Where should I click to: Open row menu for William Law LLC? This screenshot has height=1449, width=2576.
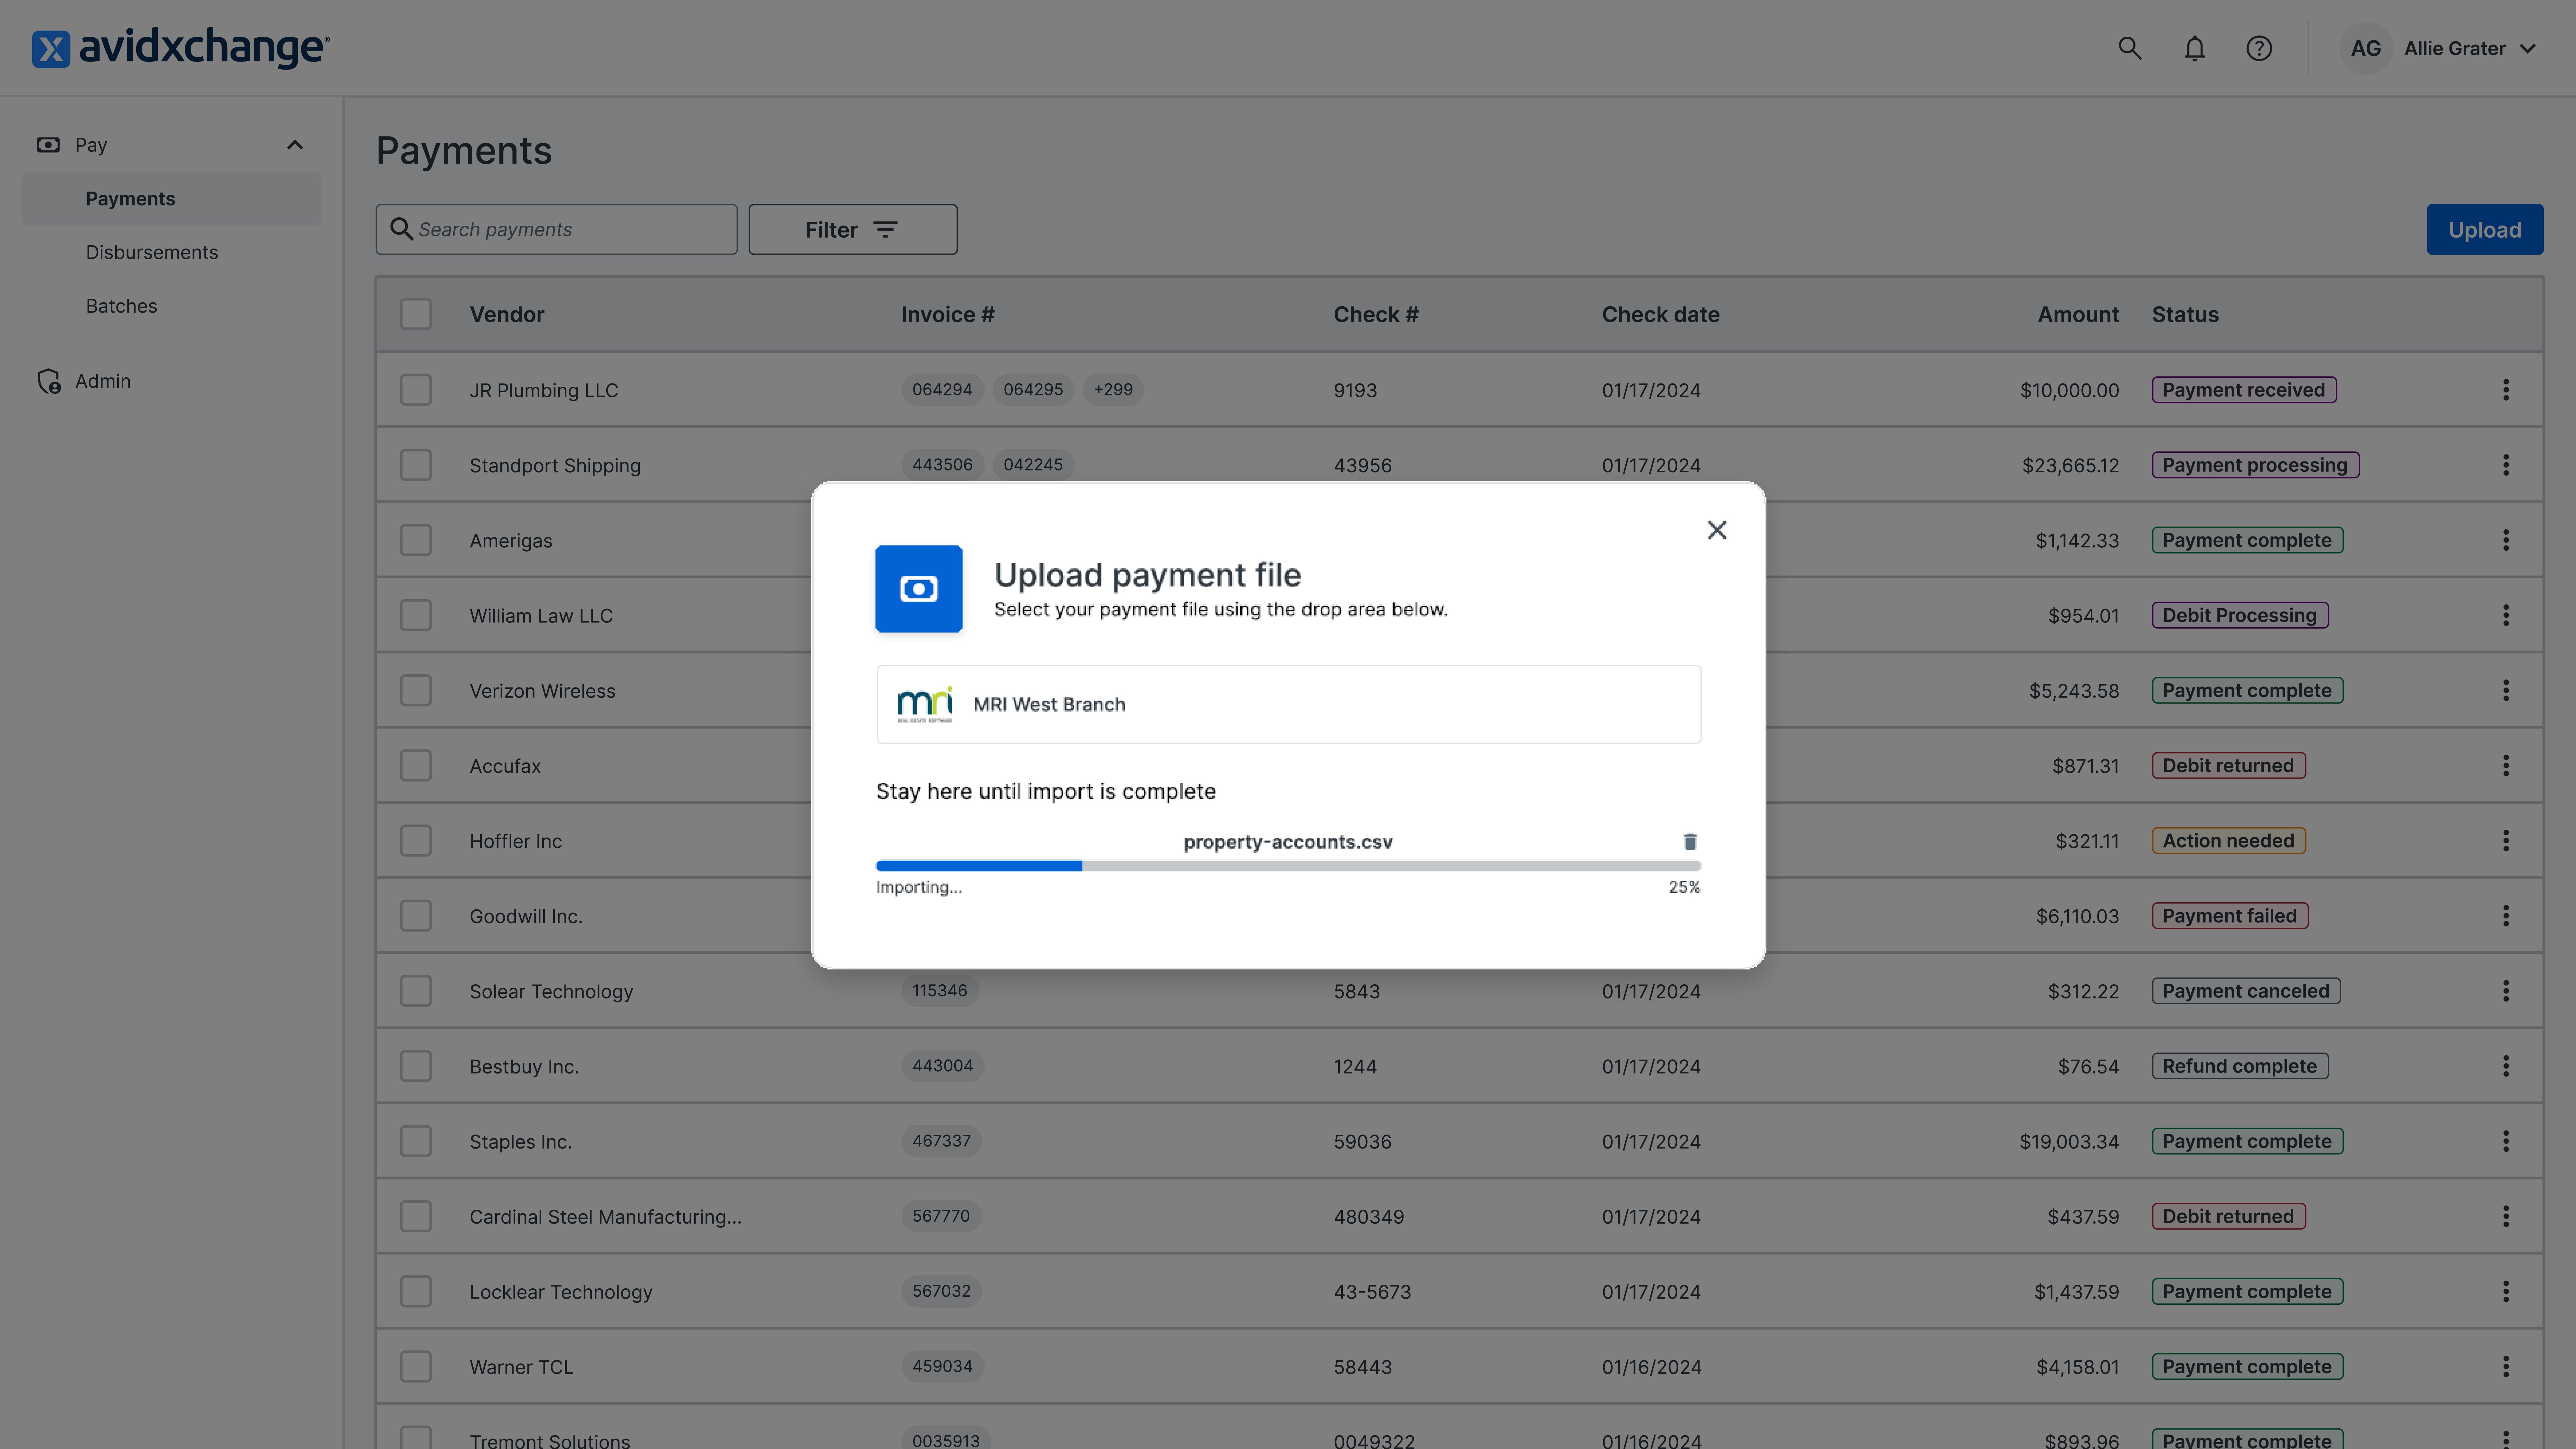pyautogui.click(x=2506, y=615)
